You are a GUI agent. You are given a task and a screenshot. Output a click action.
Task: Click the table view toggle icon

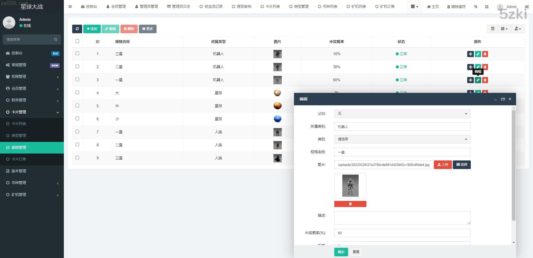tap(492, 29)
